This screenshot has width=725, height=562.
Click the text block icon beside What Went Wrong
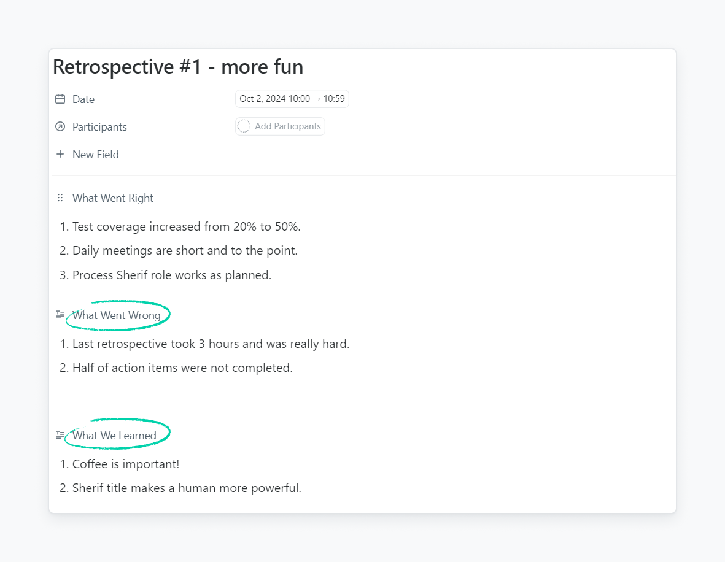[x=60, y=315]
